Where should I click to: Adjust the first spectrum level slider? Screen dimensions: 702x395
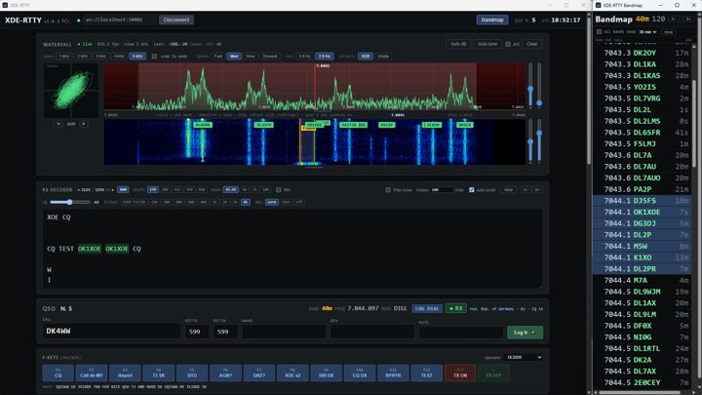click(x=530, y=85)
